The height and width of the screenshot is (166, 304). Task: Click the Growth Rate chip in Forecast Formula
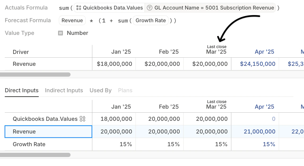[x=151, y=20]
